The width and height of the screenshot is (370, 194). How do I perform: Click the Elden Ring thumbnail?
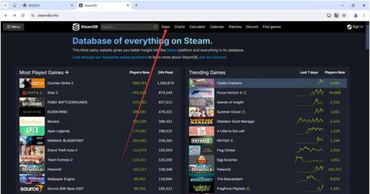[x=32, y=112]
